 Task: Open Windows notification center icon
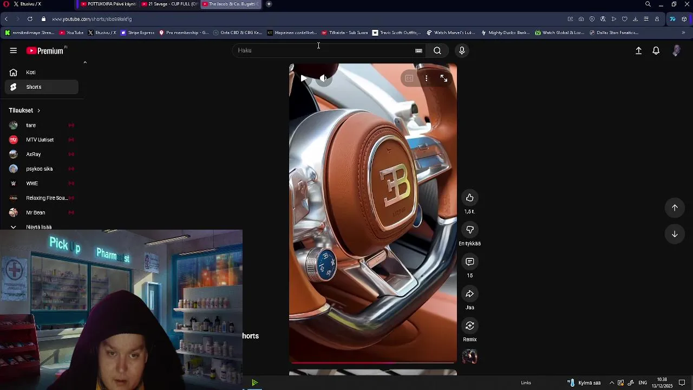(x=682, y=383)
